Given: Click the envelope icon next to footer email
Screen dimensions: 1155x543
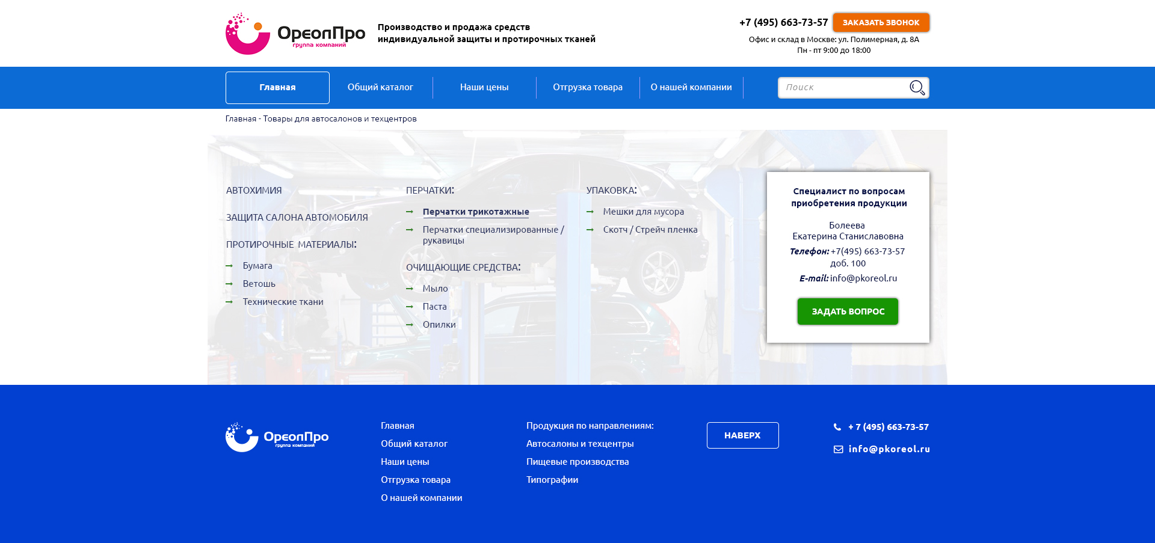Looking at the screenshot, I should click(837, 449).
